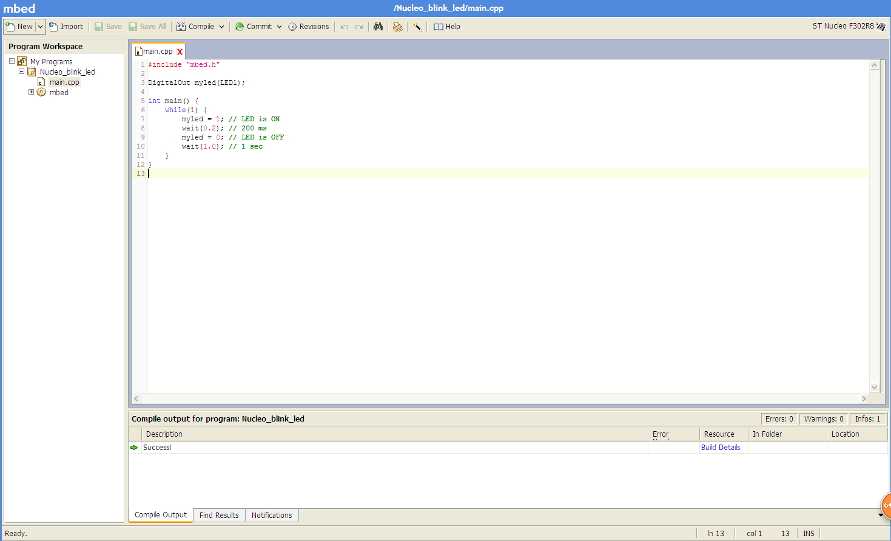Collapse the My Programs tree node
The height and width of the screenshot is (541, 891).
coord(12,61)
